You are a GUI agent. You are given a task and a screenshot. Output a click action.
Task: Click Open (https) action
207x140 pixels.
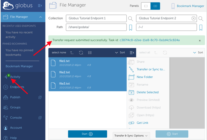tap(145, 115)
